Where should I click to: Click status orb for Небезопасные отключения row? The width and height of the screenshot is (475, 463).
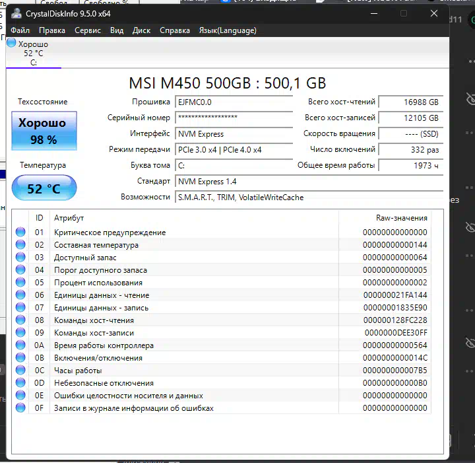click(x=20, y=382)
